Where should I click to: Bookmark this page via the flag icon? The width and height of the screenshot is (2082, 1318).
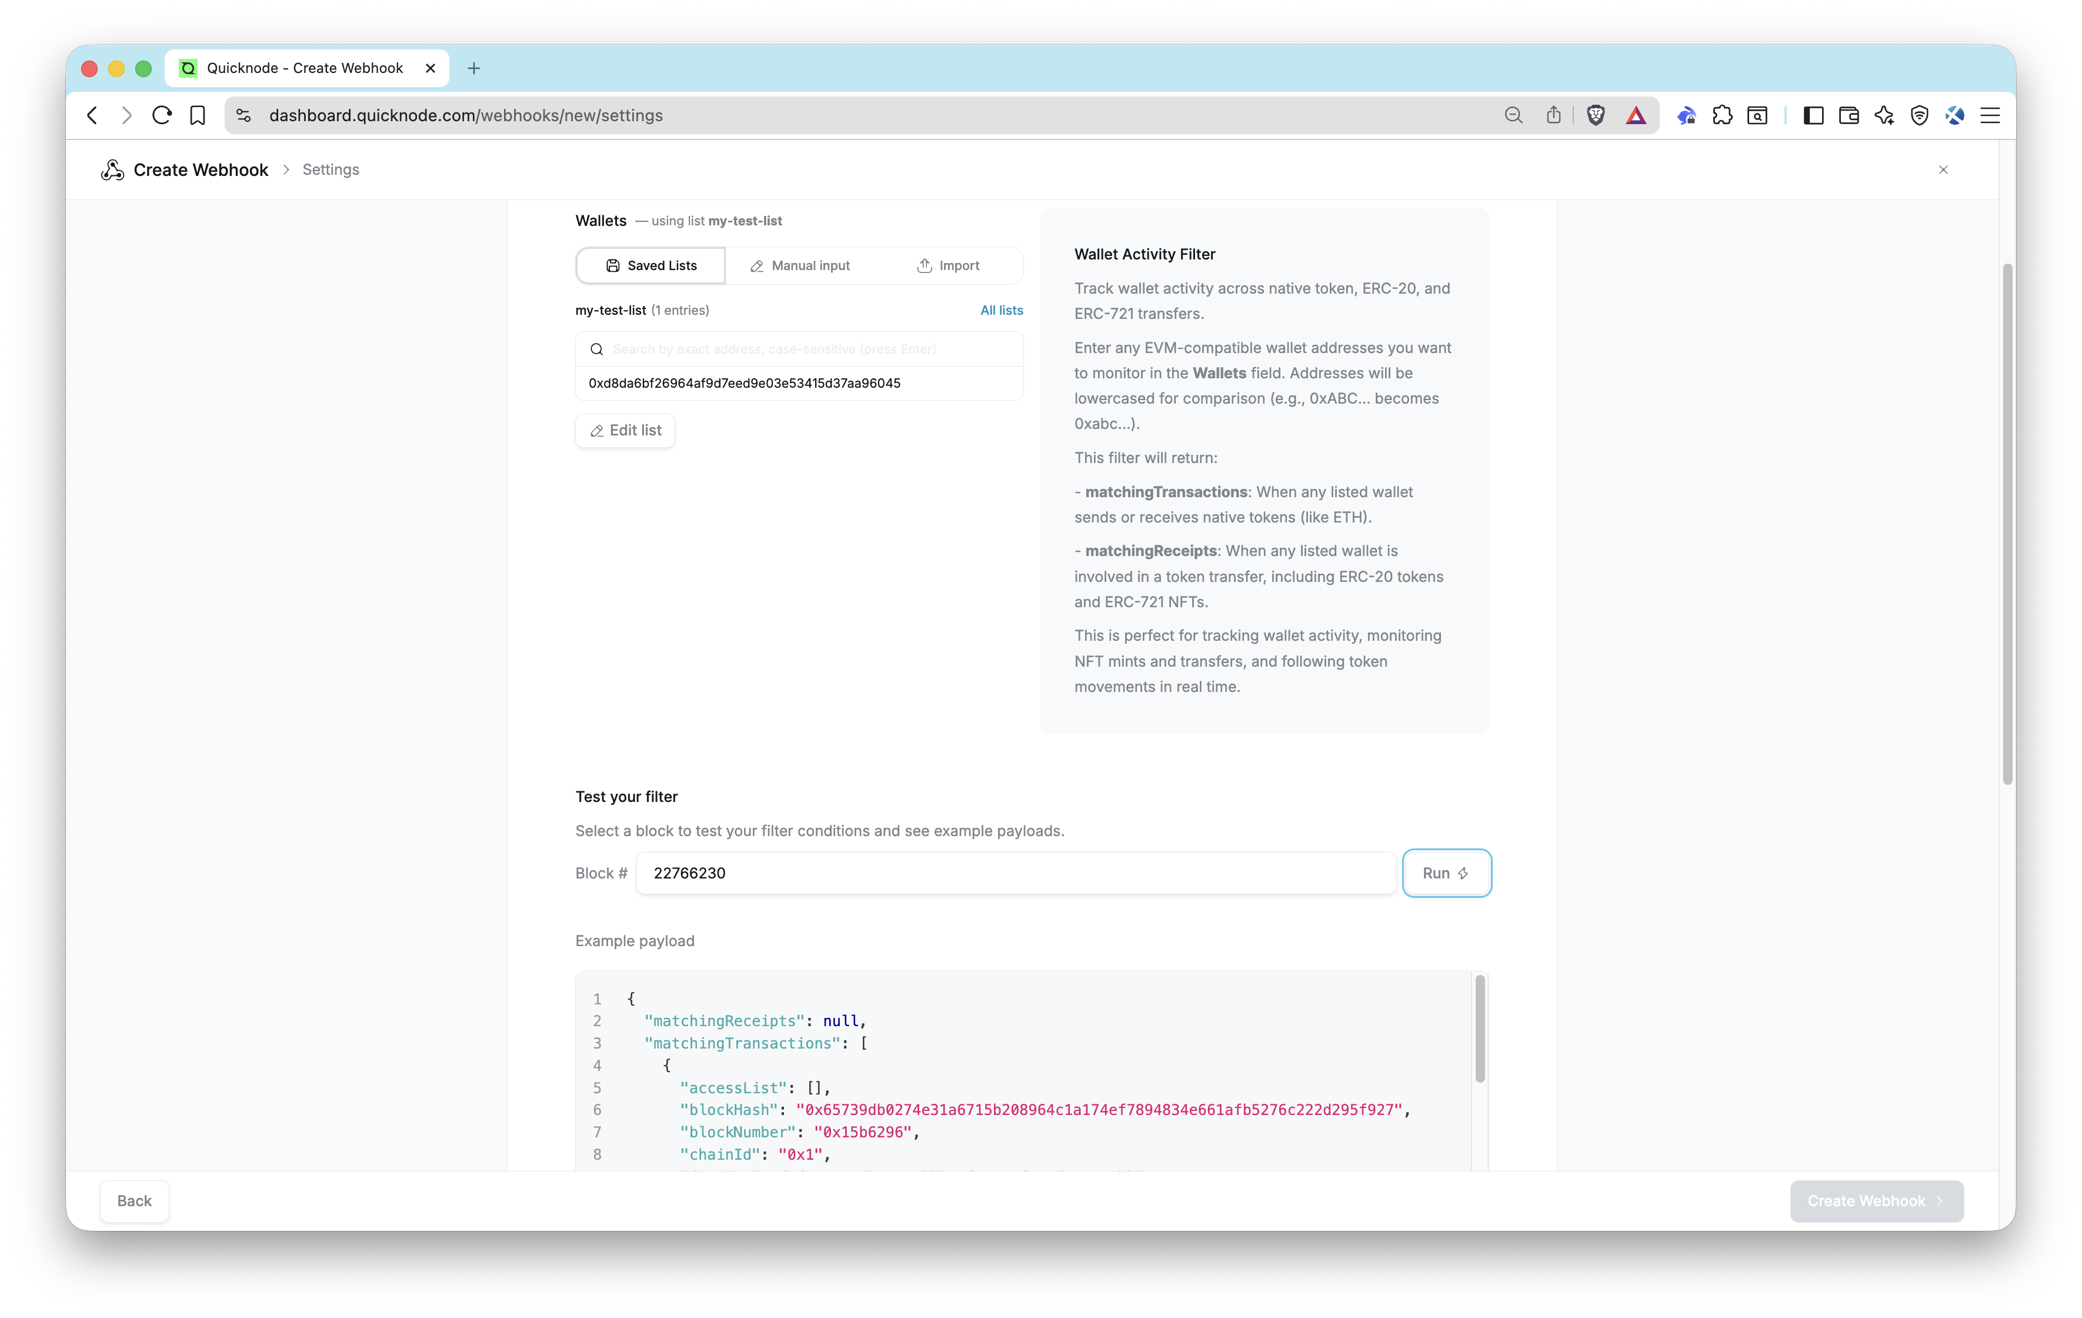pyautogui.click(x=197, y=115)
